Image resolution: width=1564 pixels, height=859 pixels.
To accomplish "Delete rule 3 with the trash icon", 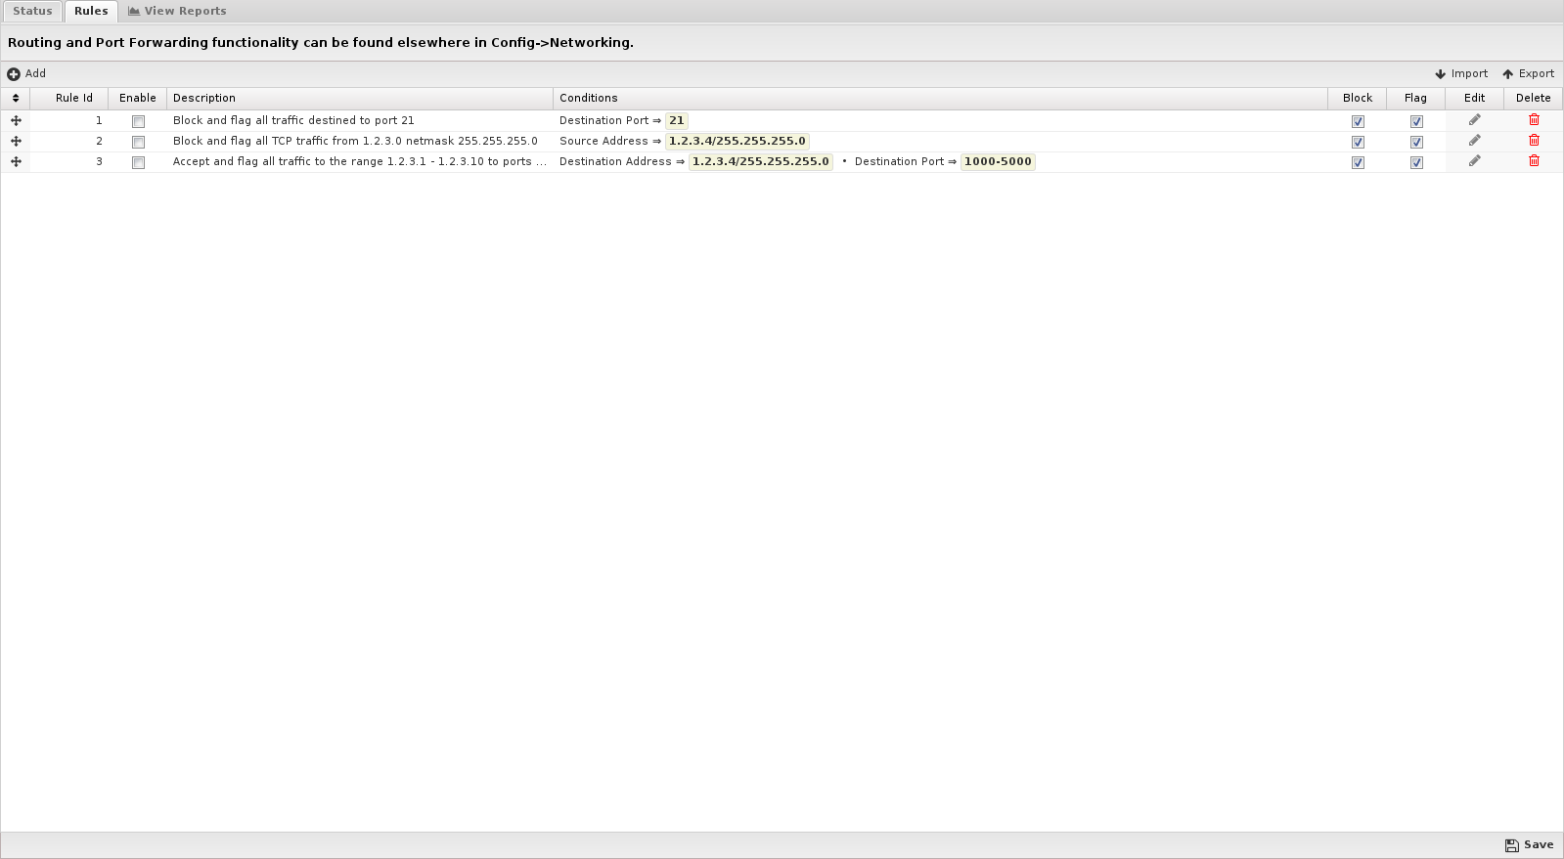I will [1534, 161].
